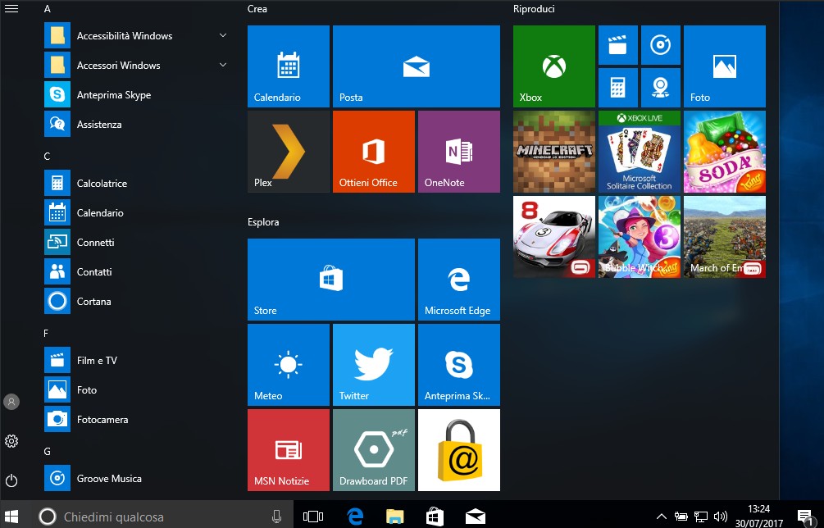
Task: Open File Explorer from the taskbar
Action: coord(395,517)
